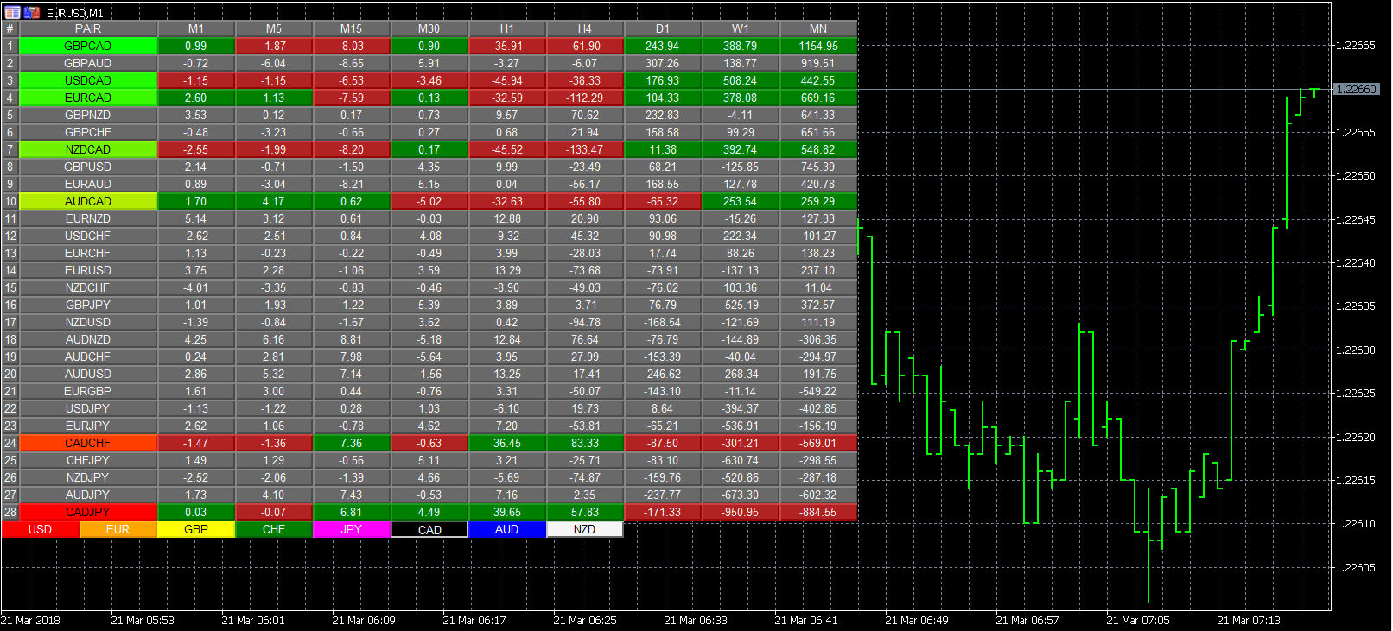Screen dimensions: 1393x631
Task: Click the NZDCAD H4 value -133.47
Action: pyautogui.click(x=585, y=149)
